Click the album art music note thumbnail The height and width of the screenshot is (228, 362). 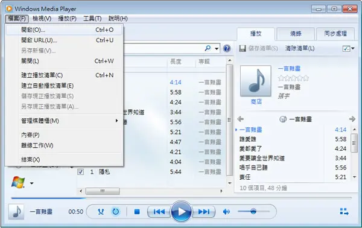(x=256, y=81)
